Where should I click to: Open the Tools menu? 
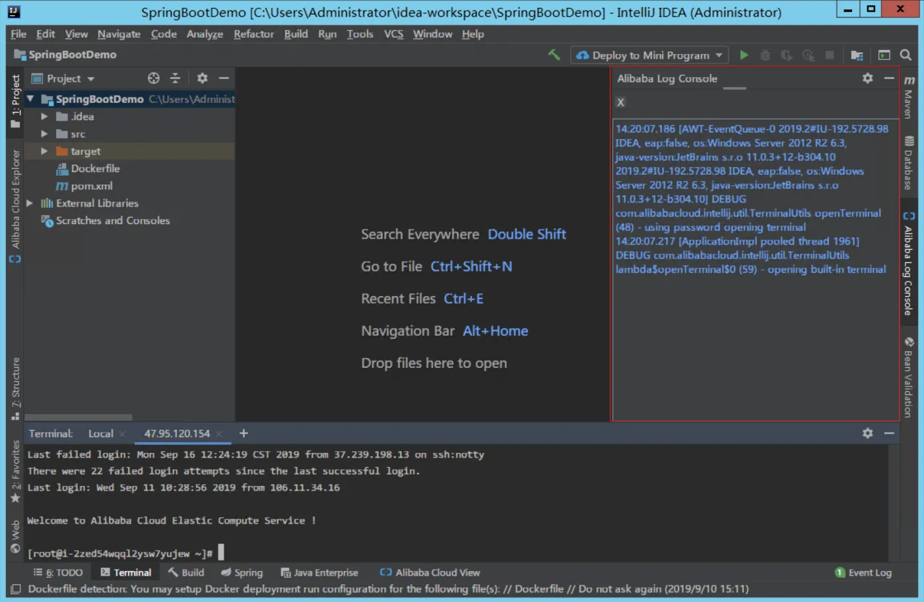[x=360, y=34]
